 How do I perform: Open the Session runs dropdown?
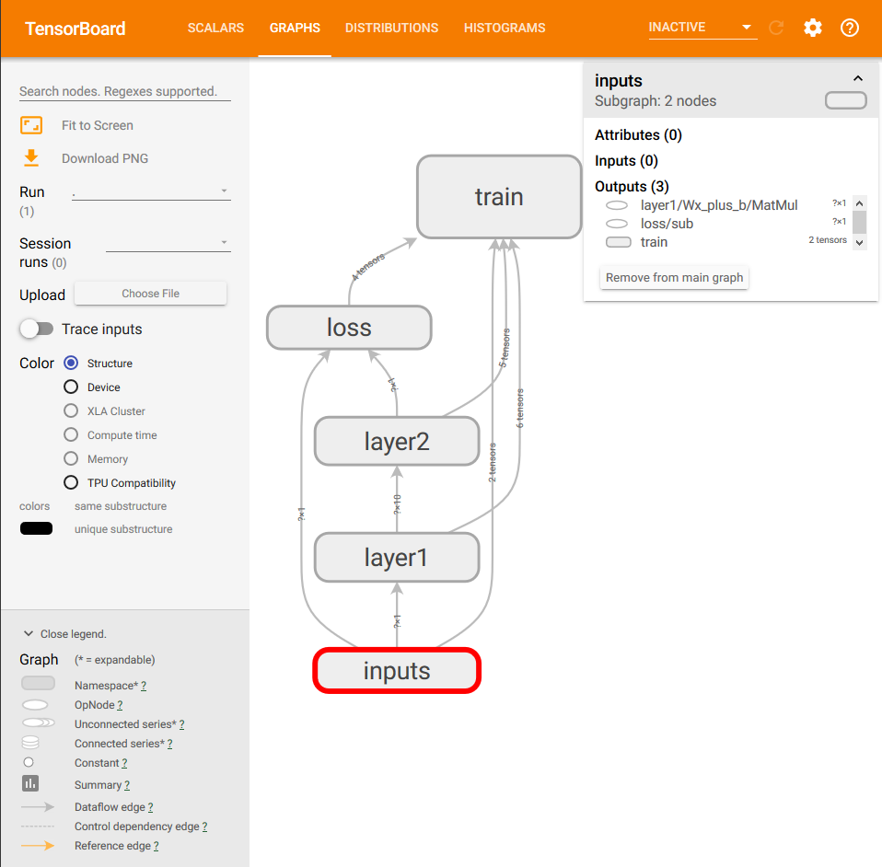coord(168,243)
